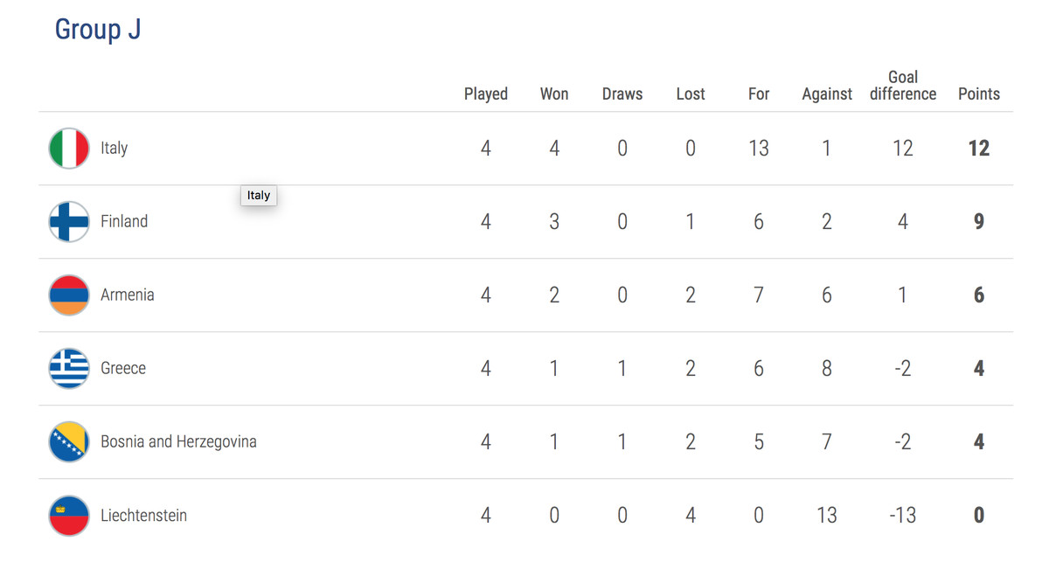The image size is (1049, 583).
Task: Click the Liechtenstein flag icon
Action: [69, 516]
